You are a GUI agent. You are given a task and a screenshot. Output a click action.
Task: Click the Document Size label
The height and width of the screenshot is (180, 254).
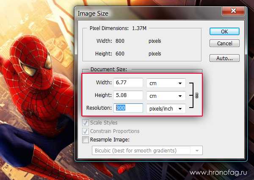coord(108,69)
